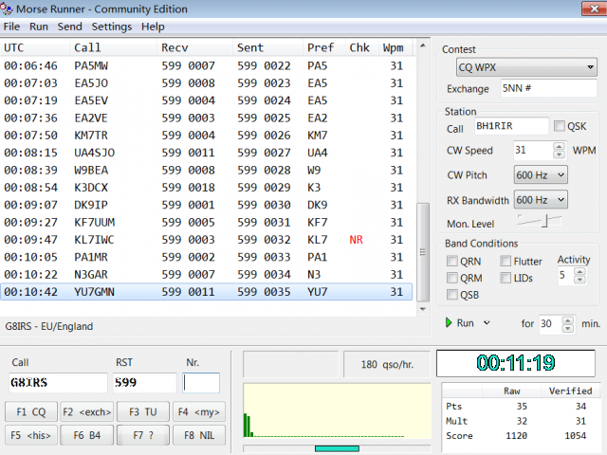Click the Recv column header
Image resolution: width=607 pixels, height=455 pixels.
(195, 47)
